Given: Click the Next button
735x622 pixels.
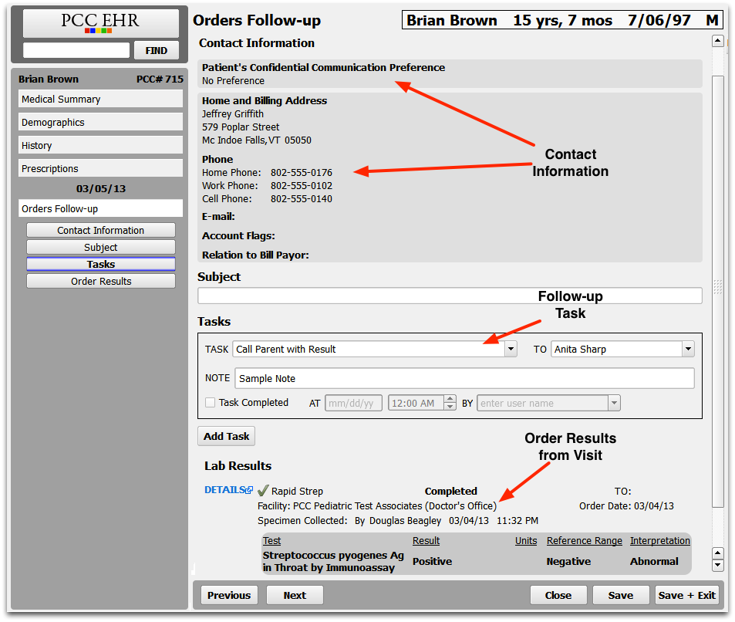Looking at the screenshot, I should pyautogui.click(x=295, y=595).
